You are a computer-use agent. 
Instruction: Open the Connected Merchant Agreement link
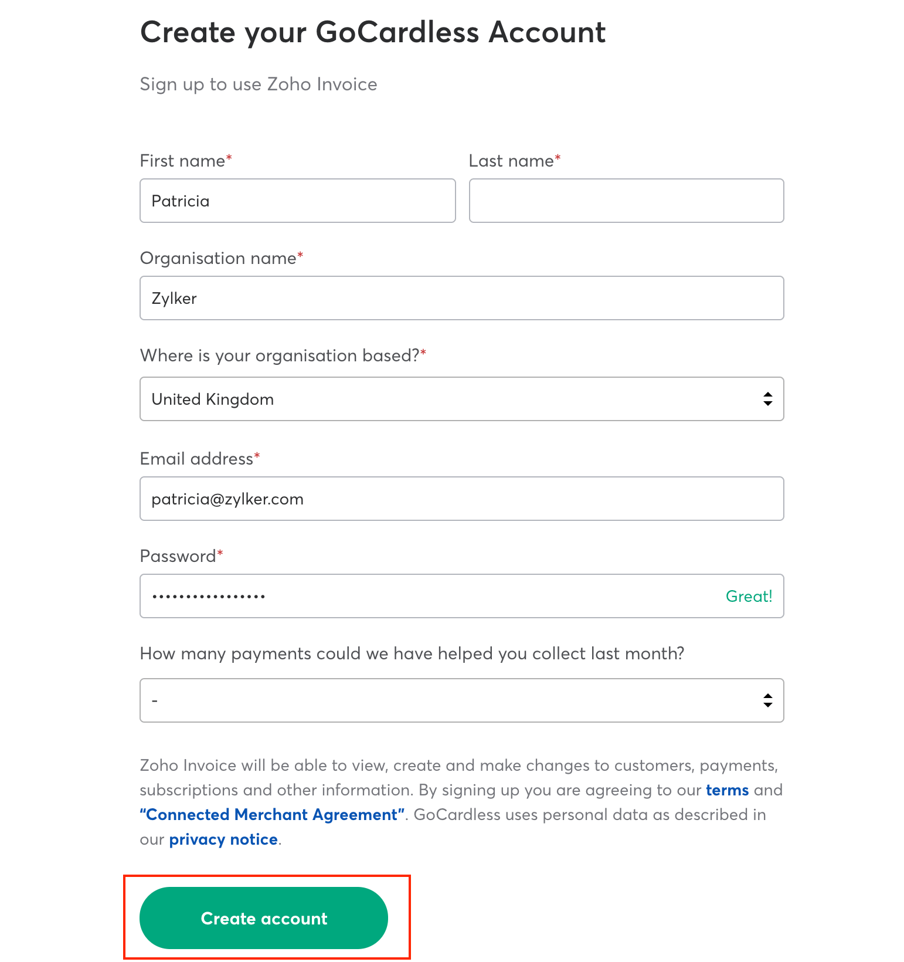click(x=272, y=815)
